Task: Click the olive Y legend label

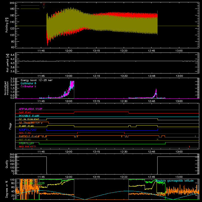Action: [x=44, y=8]
